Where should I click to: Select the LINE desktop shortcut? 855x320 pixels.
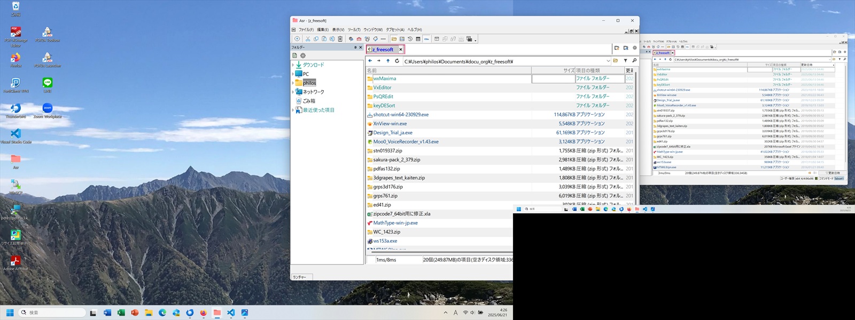tap(48, 85)
